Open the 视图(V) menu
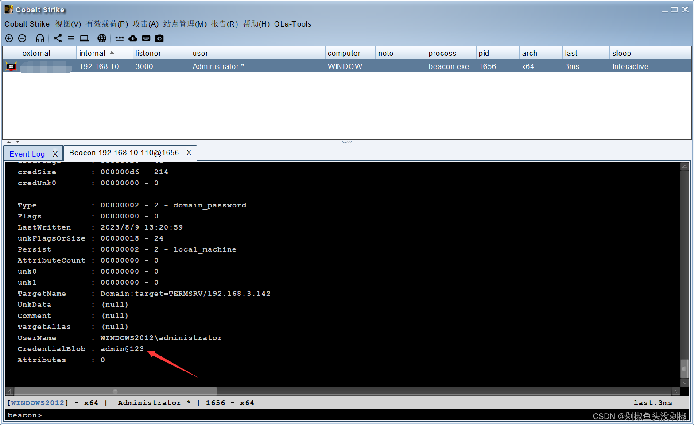694x425 pixels. coord(68,24)
